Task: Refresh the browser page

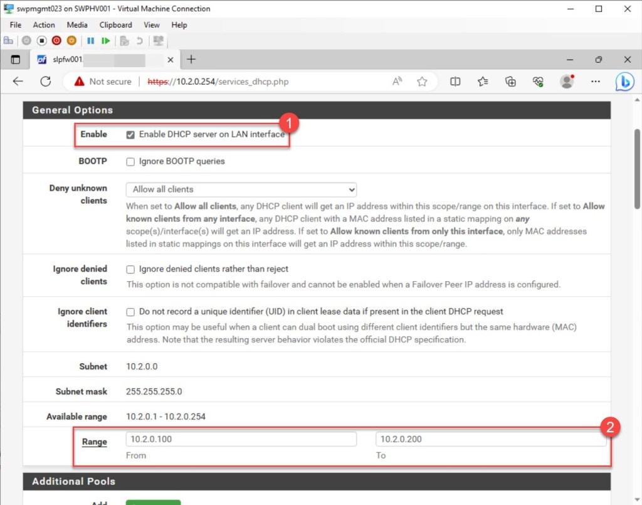Action: pos(45,82)
